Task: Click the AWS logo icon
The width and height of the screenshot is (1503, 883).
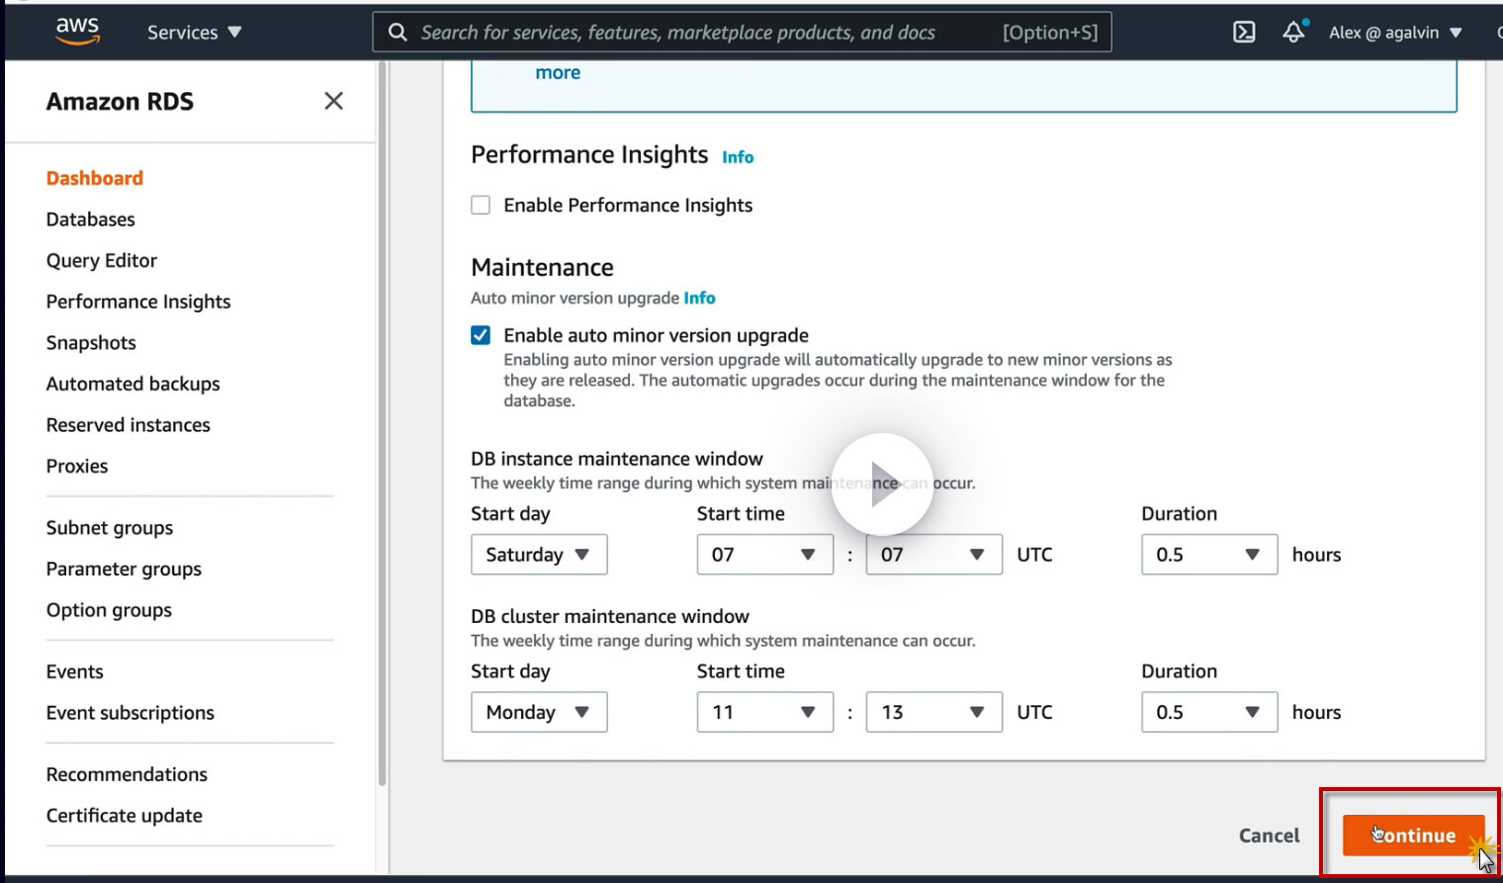Action: click(77, 31)
